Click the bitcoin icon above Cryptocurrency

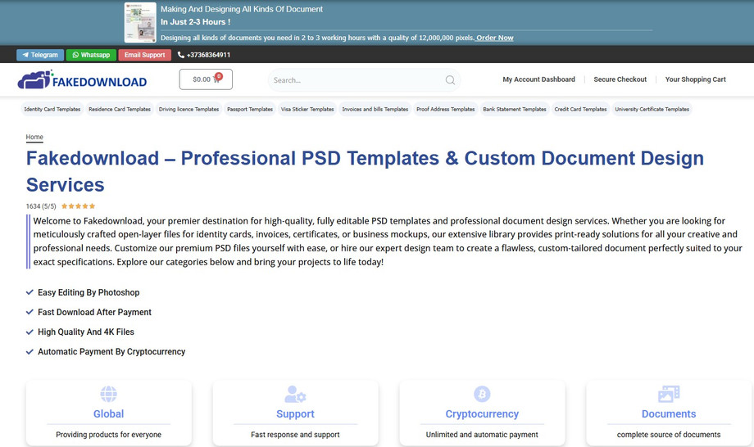pyautogui.click(x=482, y=394)
